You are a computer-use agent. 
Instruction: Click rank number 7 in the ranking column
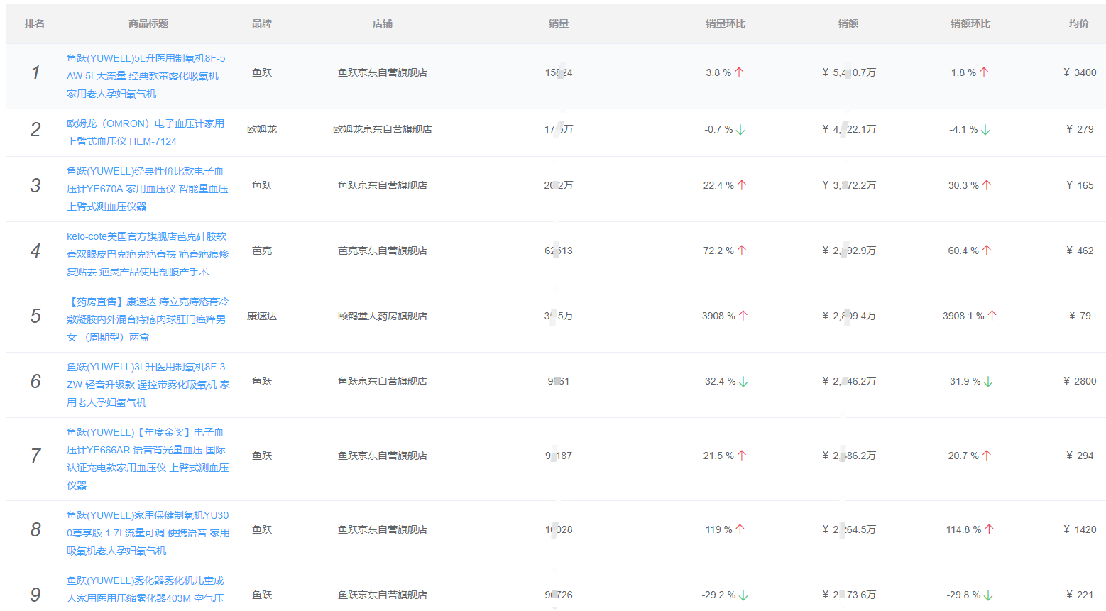coord(35,456)
